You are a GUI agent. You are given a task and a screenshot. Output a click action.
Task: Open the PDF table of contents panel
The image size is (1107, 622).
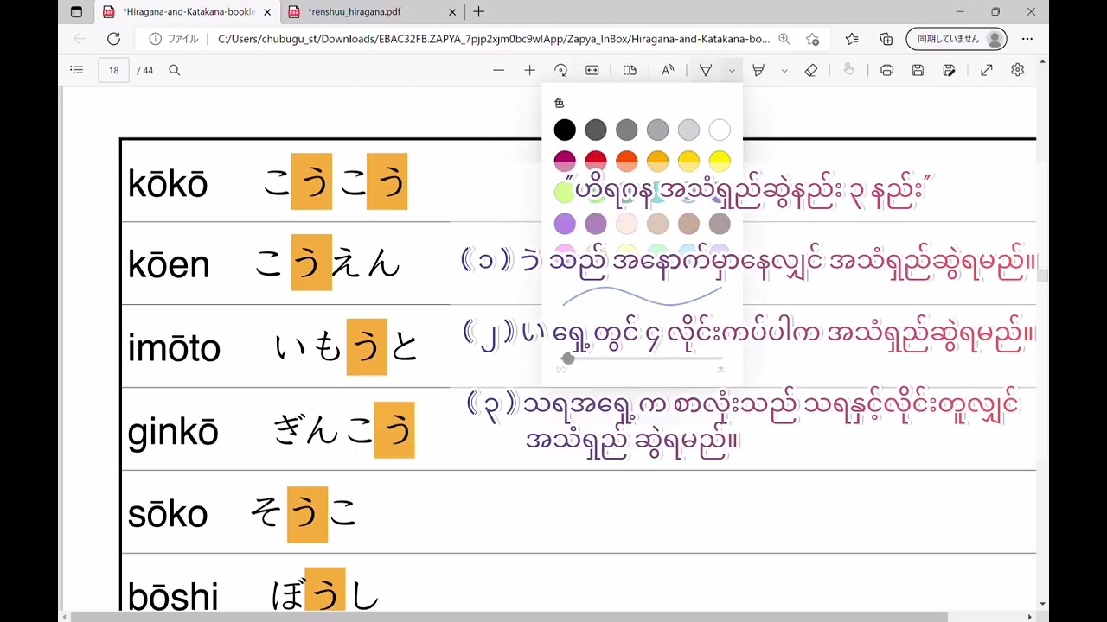click(76, 70)
